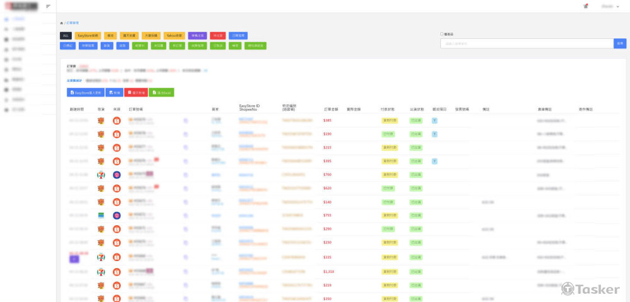Click the purple button in $335 row
Image resolution: width=630 pixels, height=302 pixels.
pyautogui.click(x=74, y=259)
